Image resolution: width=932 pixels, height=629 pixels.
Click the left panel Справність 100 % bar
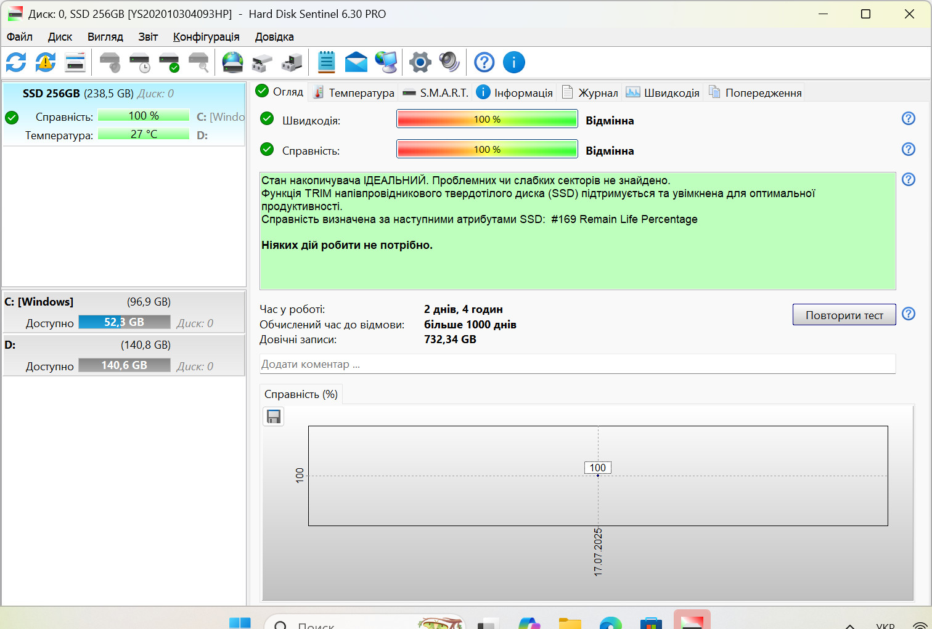[x=144, y=116]
